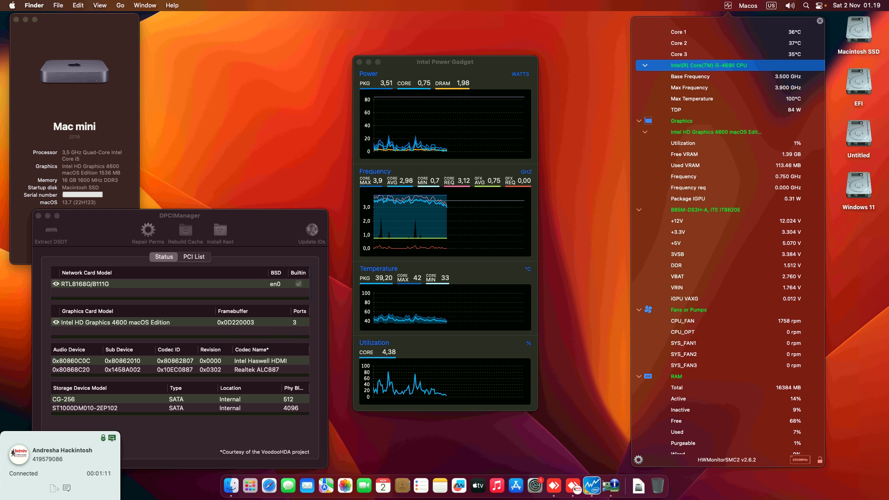The width and height of the screenshot is (889, 500).
Task: Toggle eye icon beside Intel HD Graphics 4600
Action: tap(56, 322)
